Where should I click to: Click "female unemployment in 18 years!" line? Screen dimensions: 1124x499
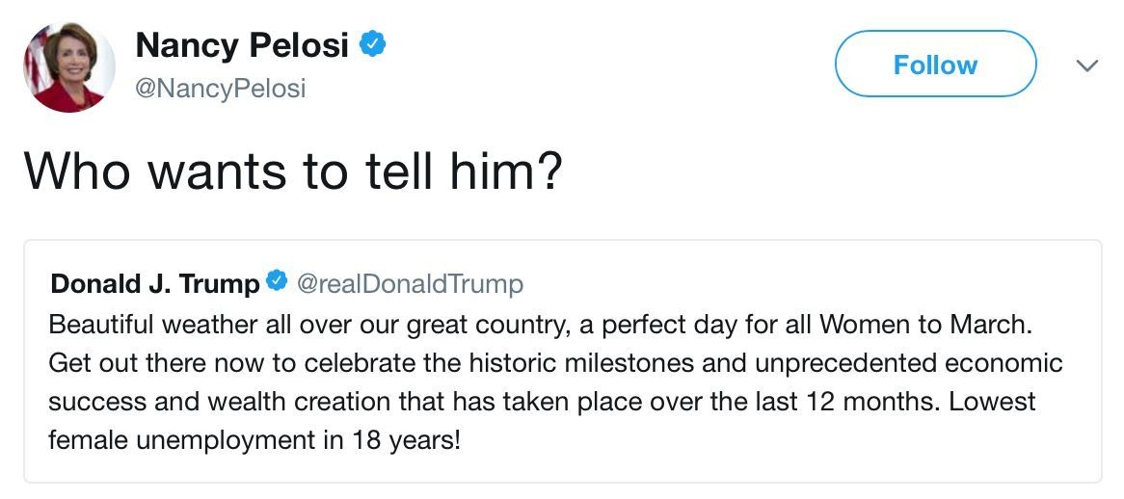coord(254,442)
